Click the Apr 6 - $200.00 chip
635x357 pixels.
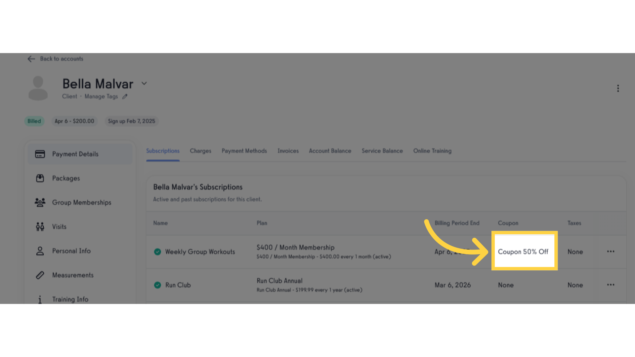[74, 121]
